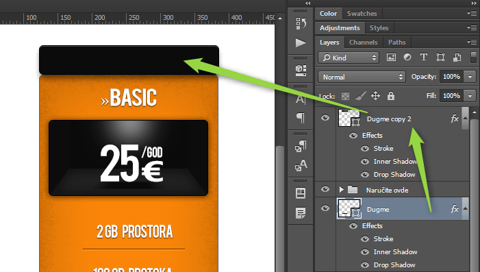Filter layers by shape layers icon
The width and height of the screenshot is (480, 272).
tap(440, 58)
